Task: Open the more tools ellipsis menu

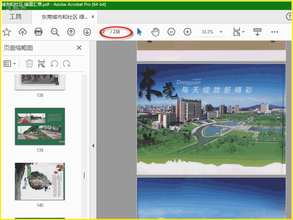Action: [x=274, y=32]
